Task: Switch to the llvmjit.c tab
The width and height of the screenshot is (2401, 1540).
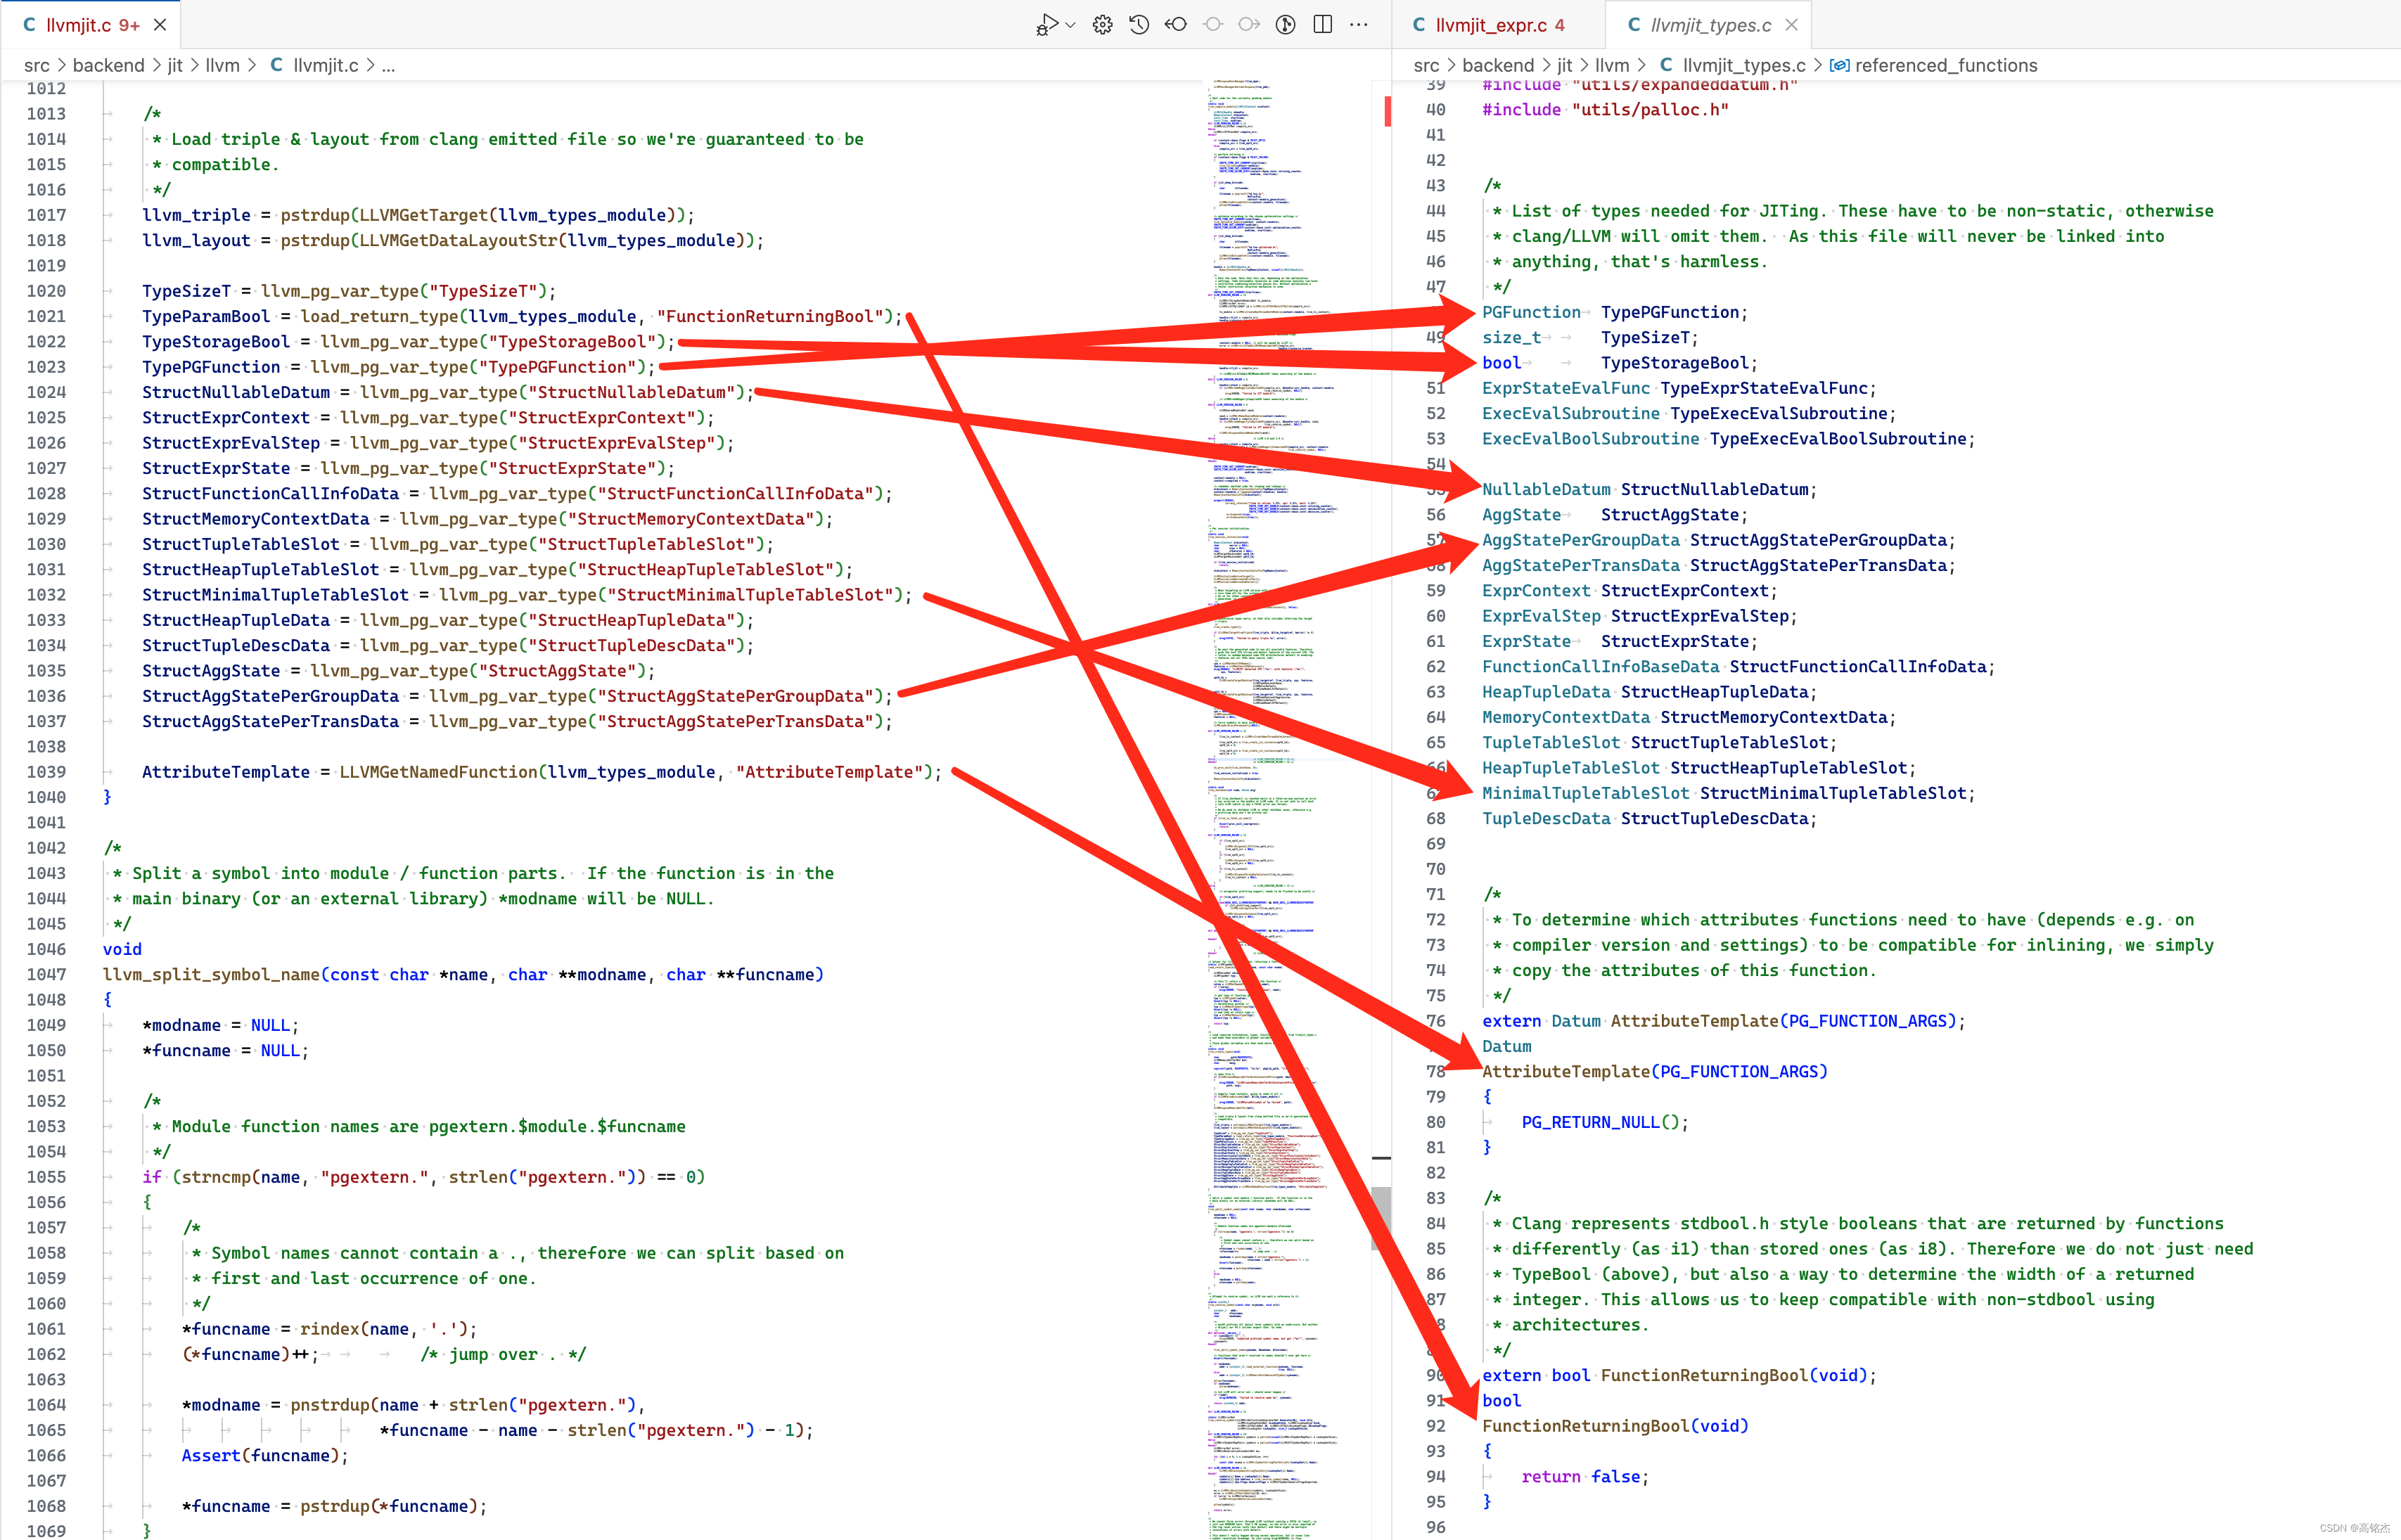Action: click(x=91, y=25)
